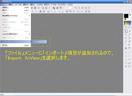Pick the black foreground color swatch
Image resolution: width=132 pixels, height=96 pixels.
126,16
